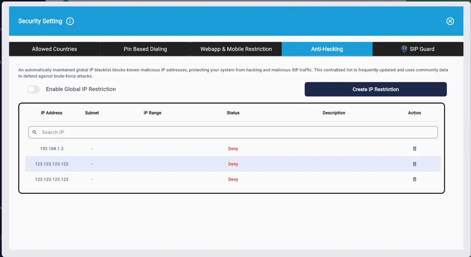This screenshot has height=257, width=471.
Task: Click the Status column header
Action: [233, 113]
